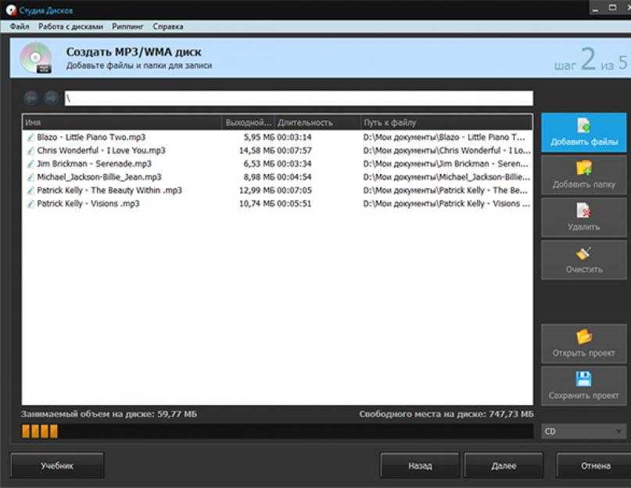This screenshot has height=488, width=631.
Task: Click the Удалить file icon
Action: click(x=583, y=210)
